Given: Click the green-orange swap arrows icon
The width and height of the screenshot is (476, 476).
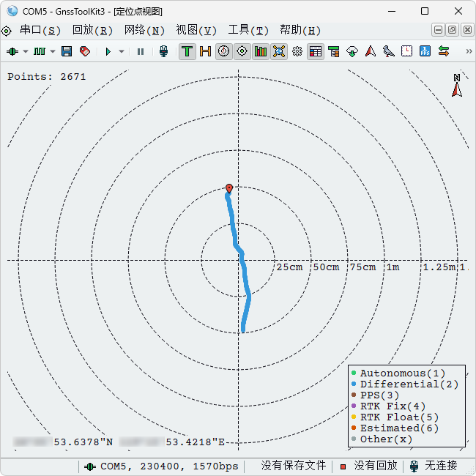Looking at the screenshot, I should point(444,51).
